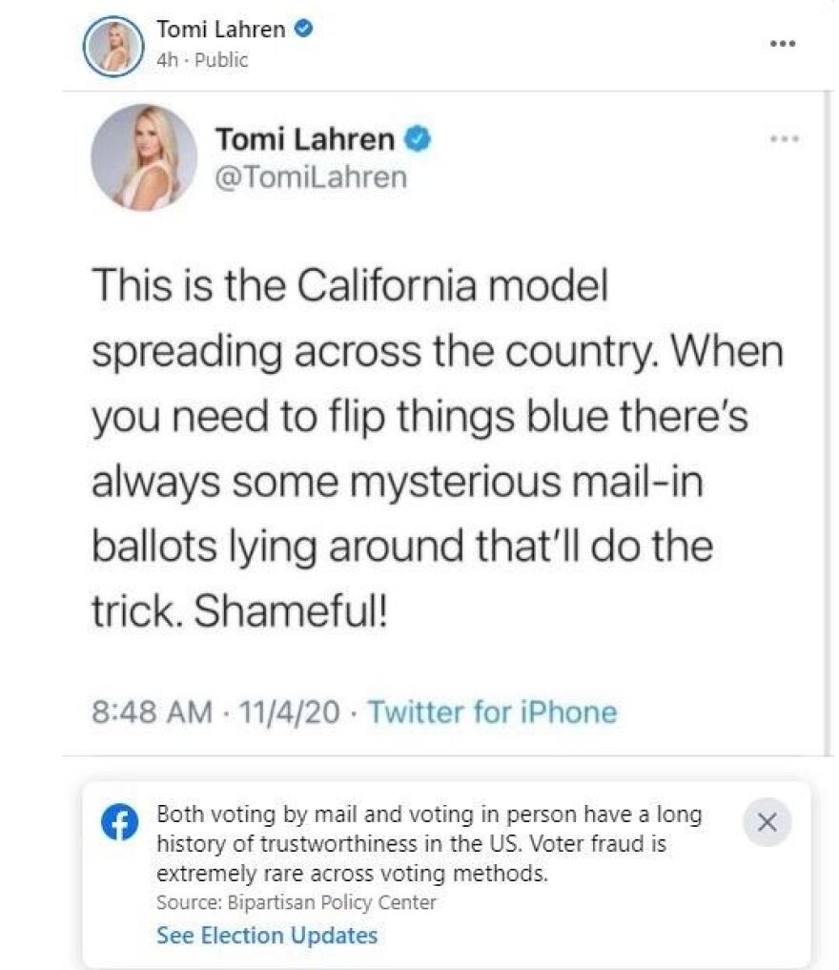The image size is (839, 970).
Task: Click the Facebook logo icon in the notice
Action: coord(120,824)
